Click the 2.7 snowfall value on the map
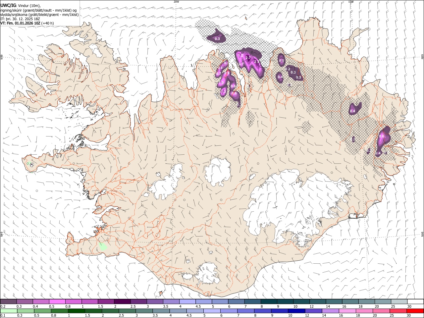This screenshot has height=318, width=424. pos(248,58)
